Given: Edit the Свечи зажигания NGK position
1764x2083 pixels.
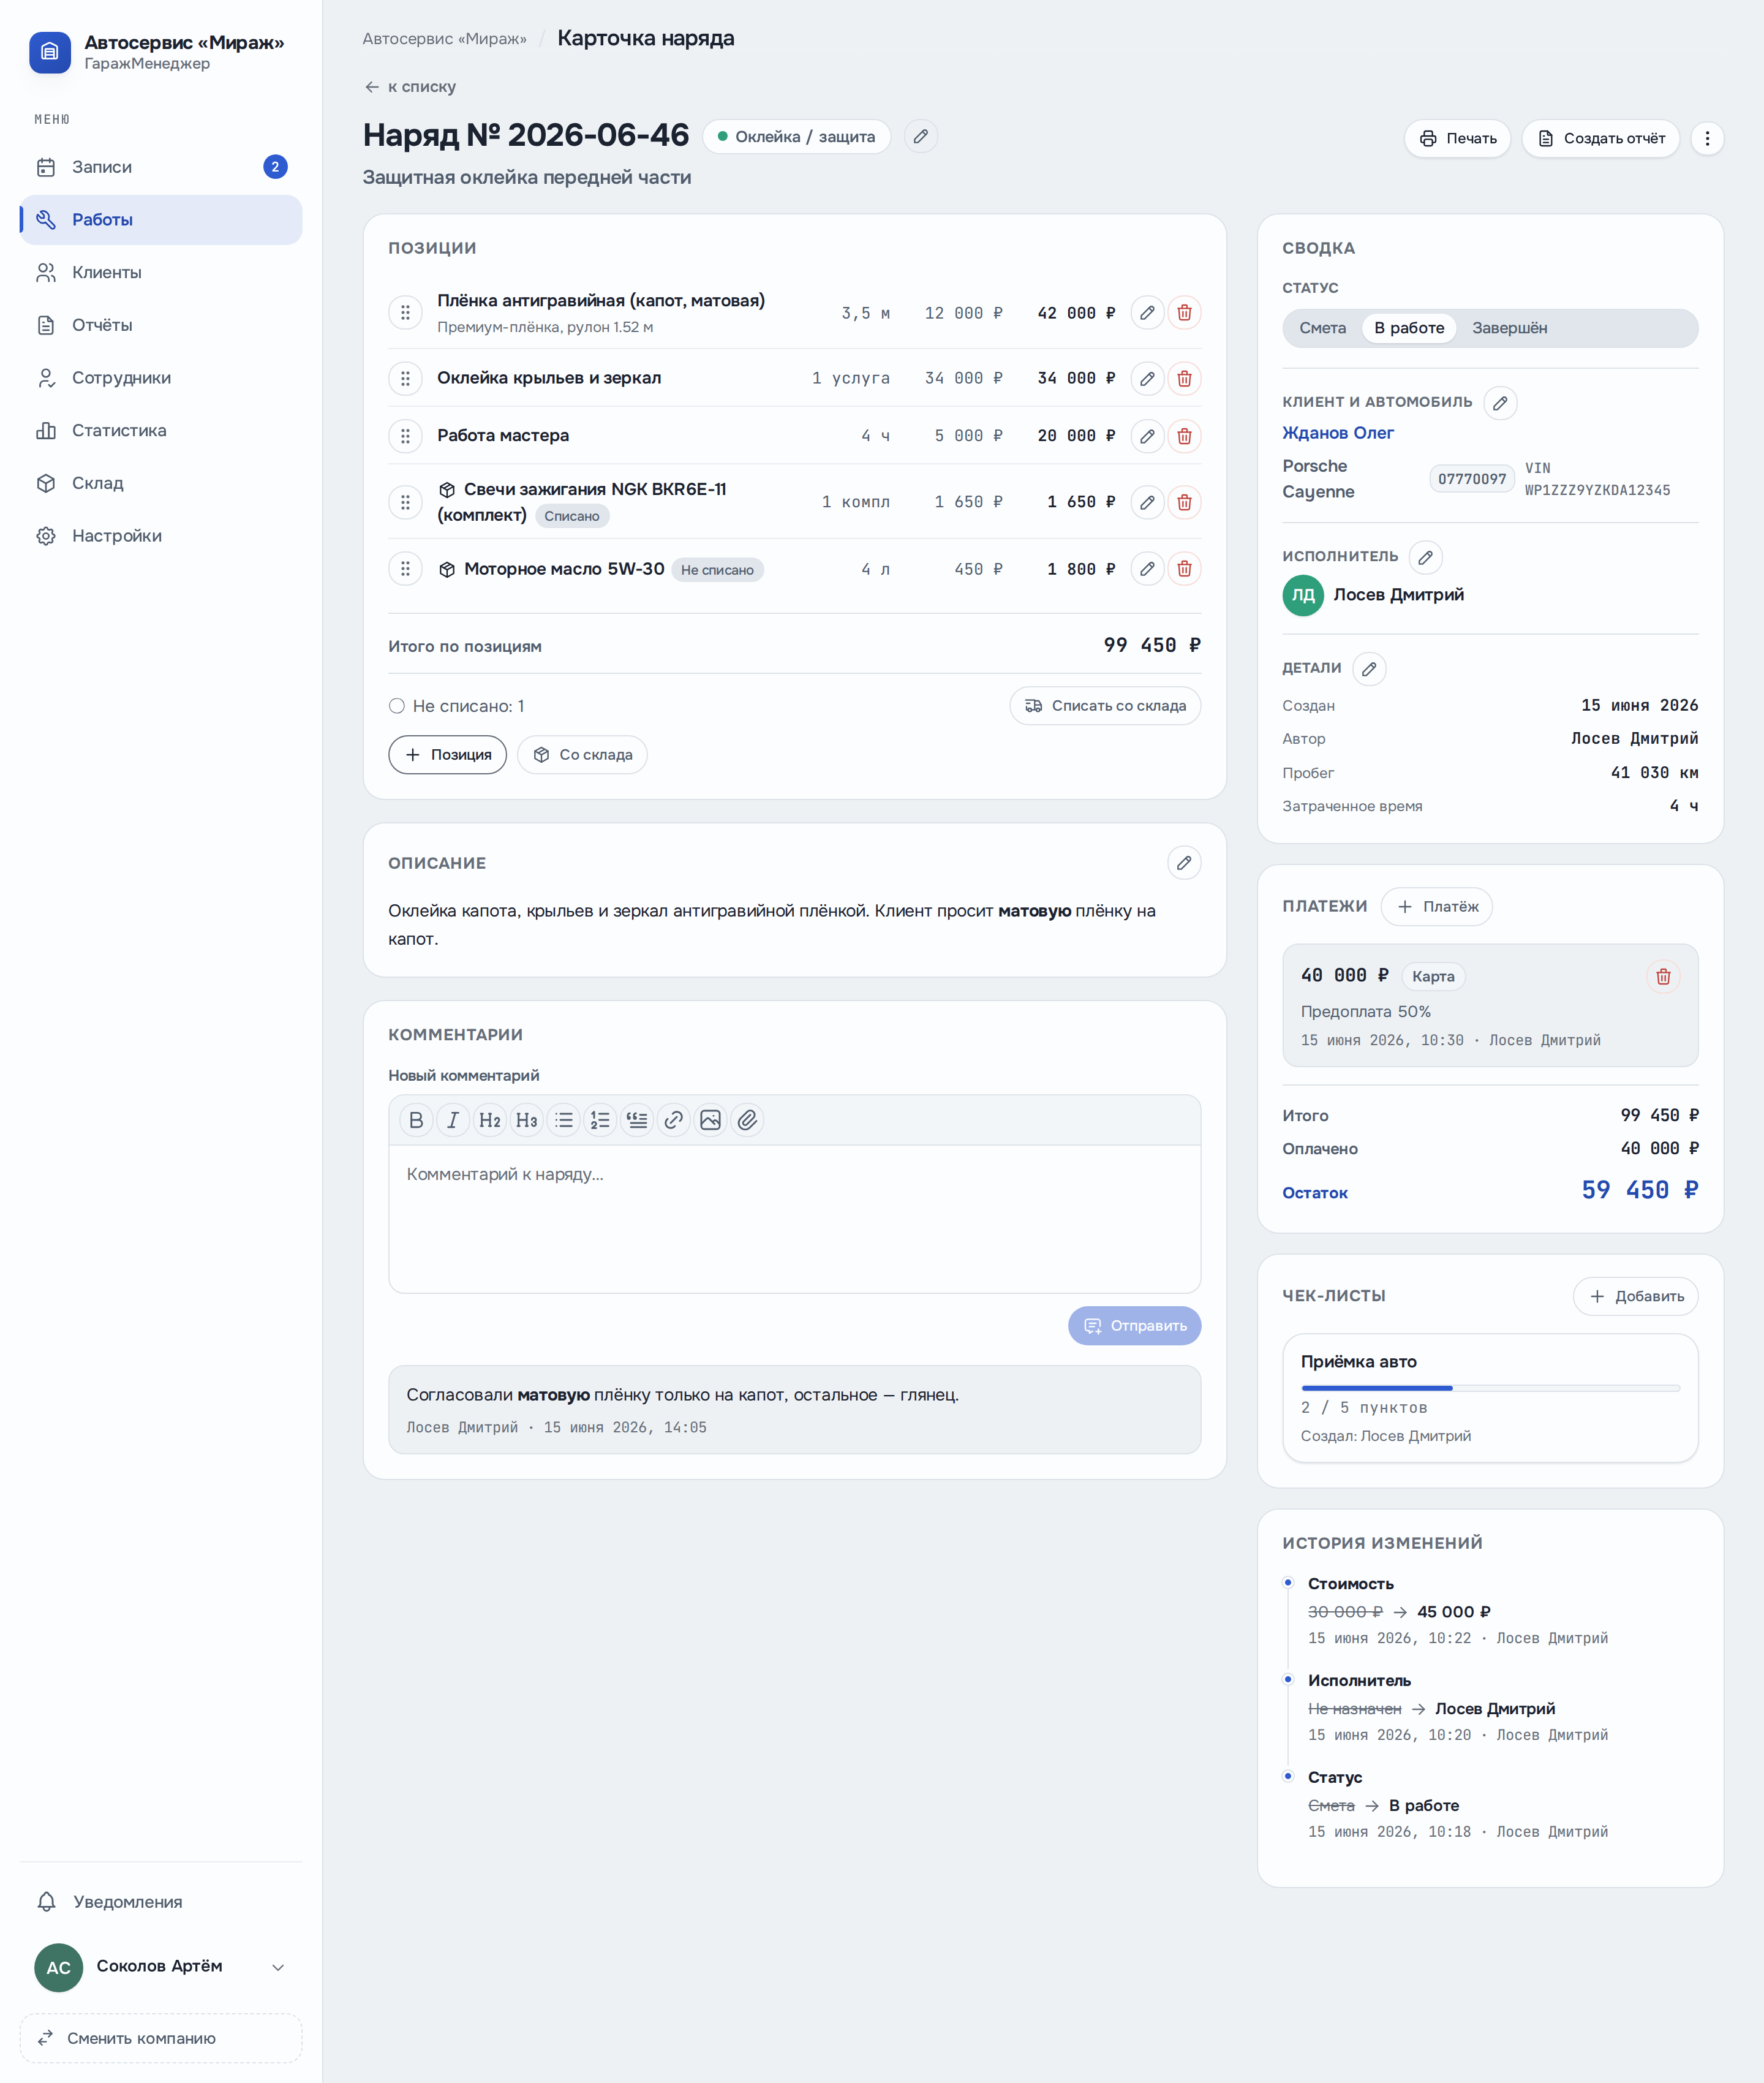Looking at the screenshot, I should [x=1147, y=502].
